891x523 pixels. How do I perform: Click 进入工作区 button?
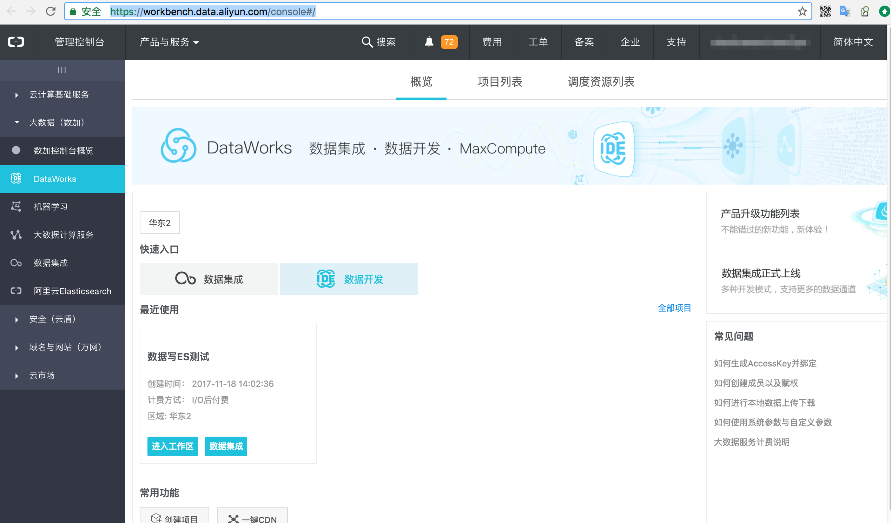click(172, 446)
